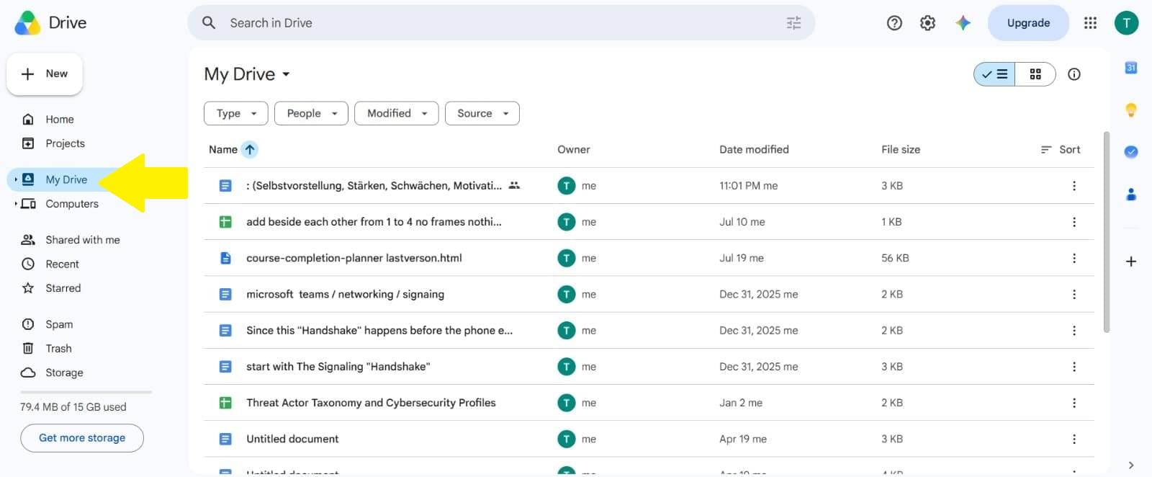This screenshot has height=477, width=1152.
Task: Click 79.4 MB of 15 GB used text
Action: 73,407
